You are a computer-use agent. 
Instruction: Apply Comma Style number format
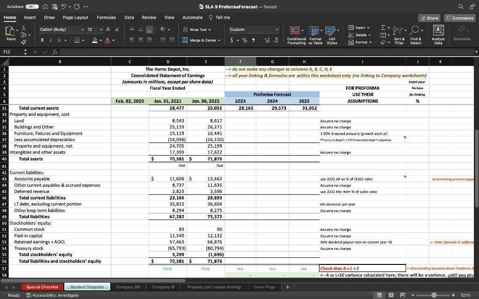coord(253,40)
